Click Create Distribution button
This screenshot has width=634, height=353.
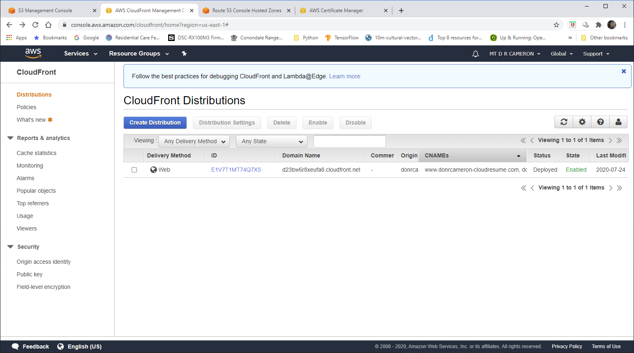155,123
